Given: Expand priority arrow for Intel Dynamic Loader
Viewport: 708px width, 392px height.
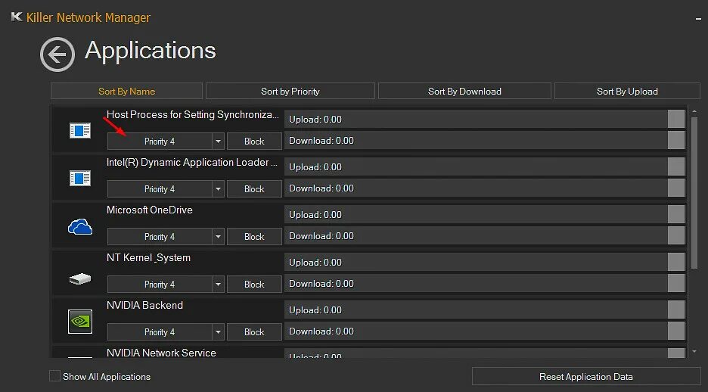Looking at the screenshot, I should 218,189.
